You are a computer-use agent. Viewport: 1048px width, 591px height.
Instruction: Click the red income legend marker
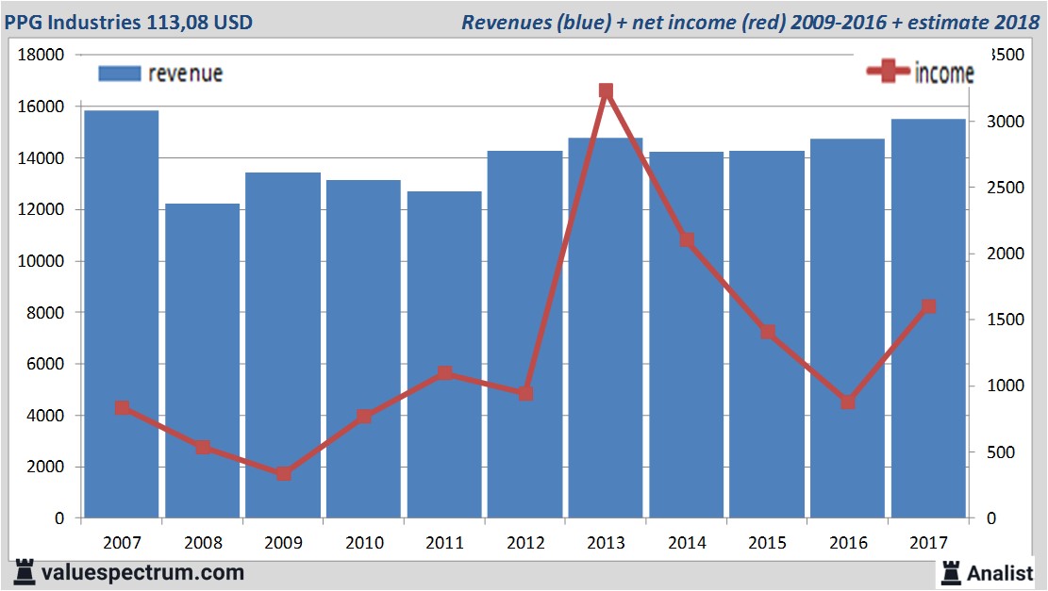[888, 71]
